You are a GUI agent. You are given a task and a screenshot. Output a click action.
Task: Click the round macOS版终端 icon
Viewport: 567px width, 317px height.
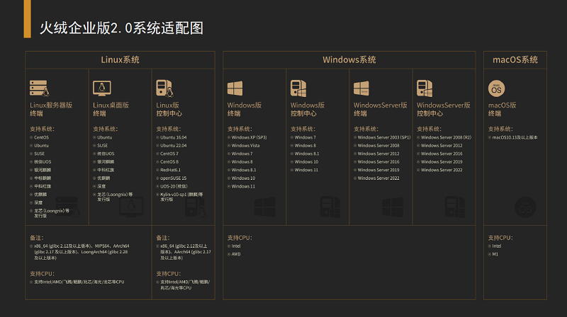(497, 88)
